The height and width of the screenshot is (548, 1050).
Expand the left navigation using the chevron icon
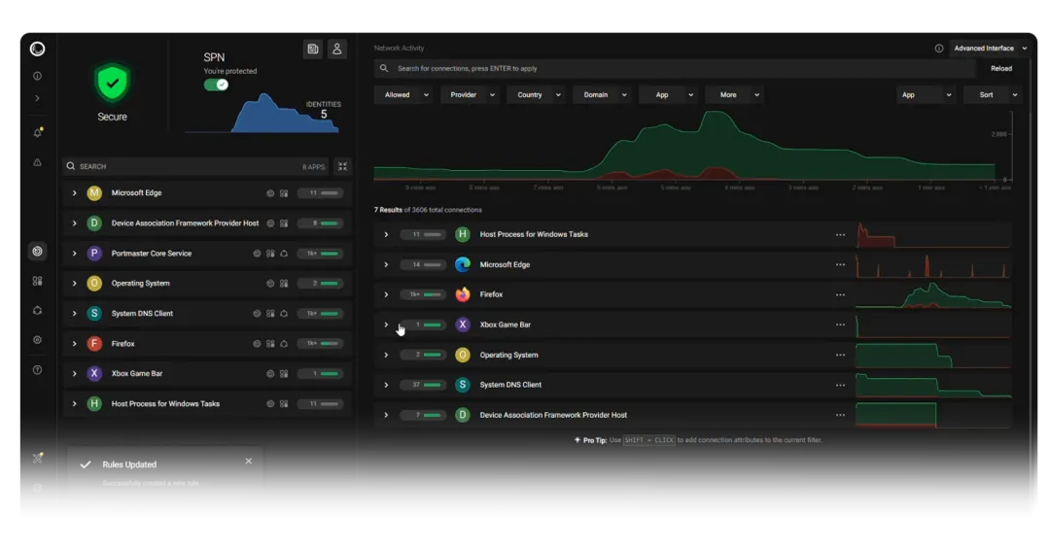pyautogui.click(x=38, y=98)
